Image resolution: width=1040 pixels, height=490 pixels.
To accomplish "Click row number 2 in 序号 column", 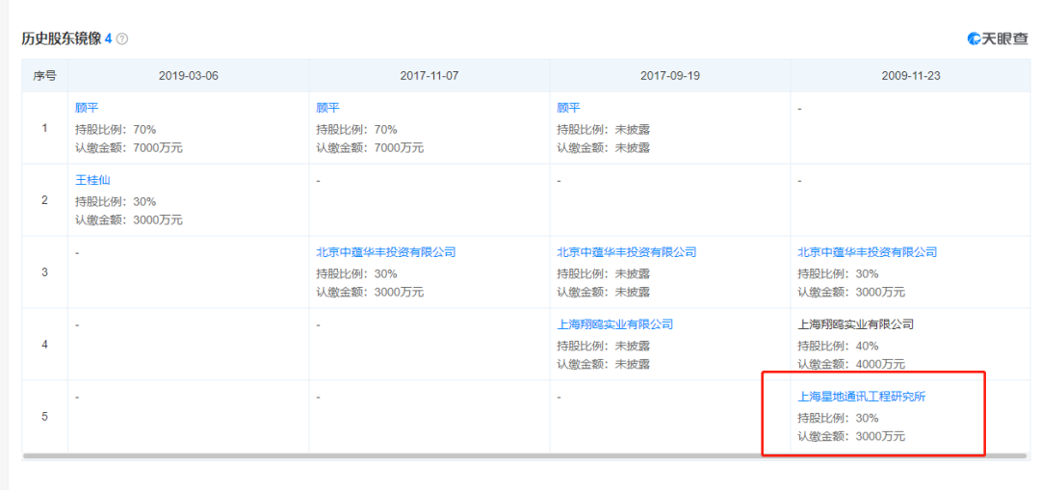I will pos(44,199).
